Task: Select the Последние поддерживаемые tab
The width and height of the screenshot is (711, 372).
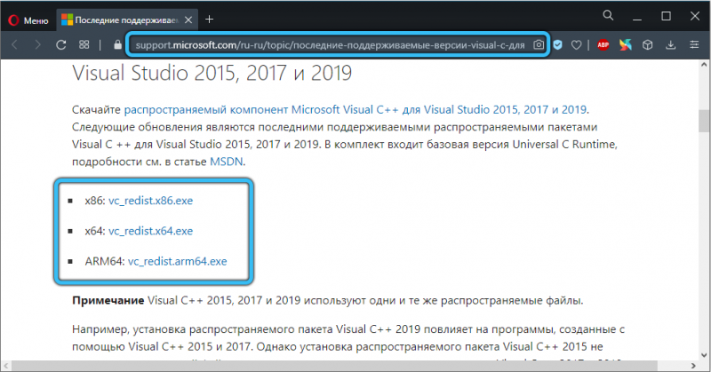Action: tap(127, 20)
